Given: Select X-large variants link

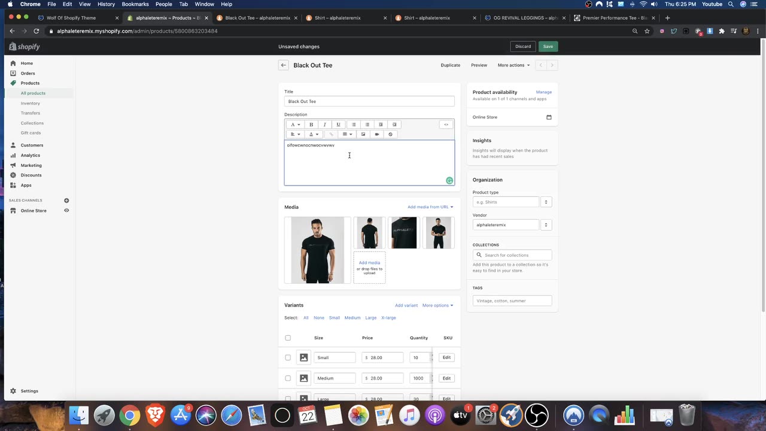Looking at the screenshot, I should click(x=388, y=318).
